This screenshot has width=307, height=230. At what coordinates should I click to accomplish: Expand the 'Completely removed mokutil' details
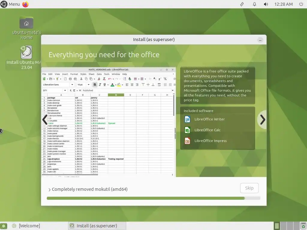[x=49, y=190]
